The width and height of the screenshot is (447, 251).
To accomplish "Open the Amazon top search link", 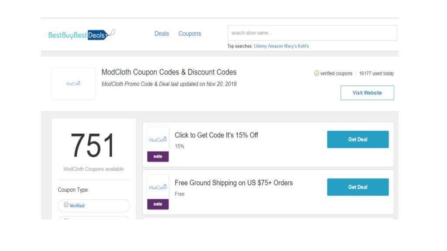I will tap(275, 46).
